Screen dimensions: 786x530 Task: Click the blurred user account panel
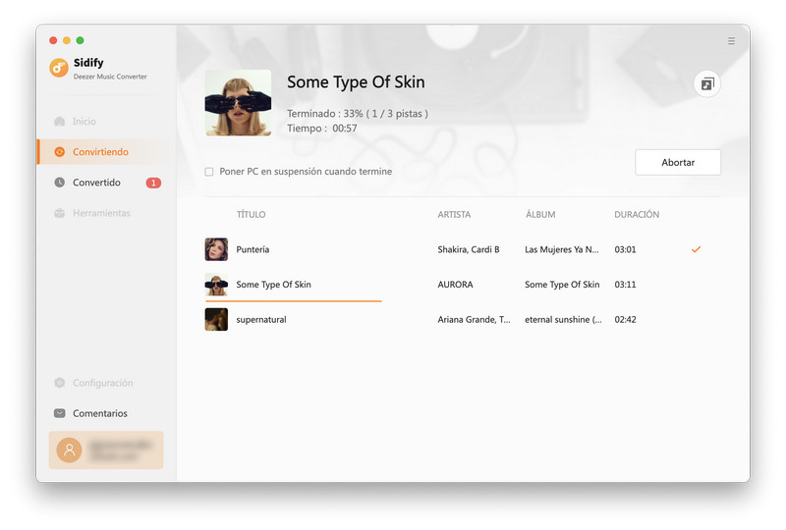(x=106, y=450)
